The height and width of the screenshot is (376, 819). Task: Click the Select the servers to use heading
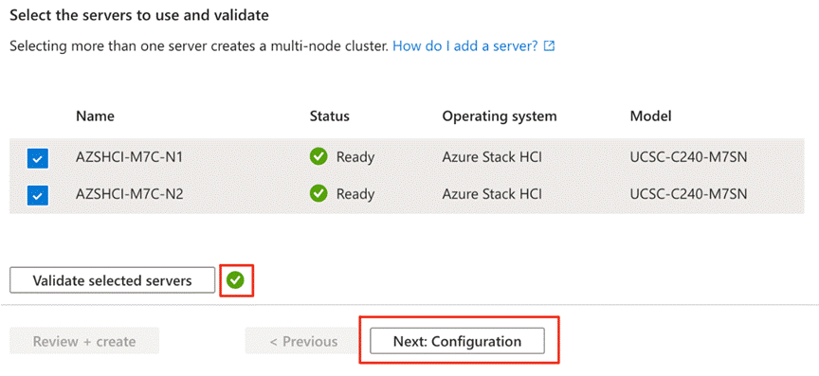[139, 15]
